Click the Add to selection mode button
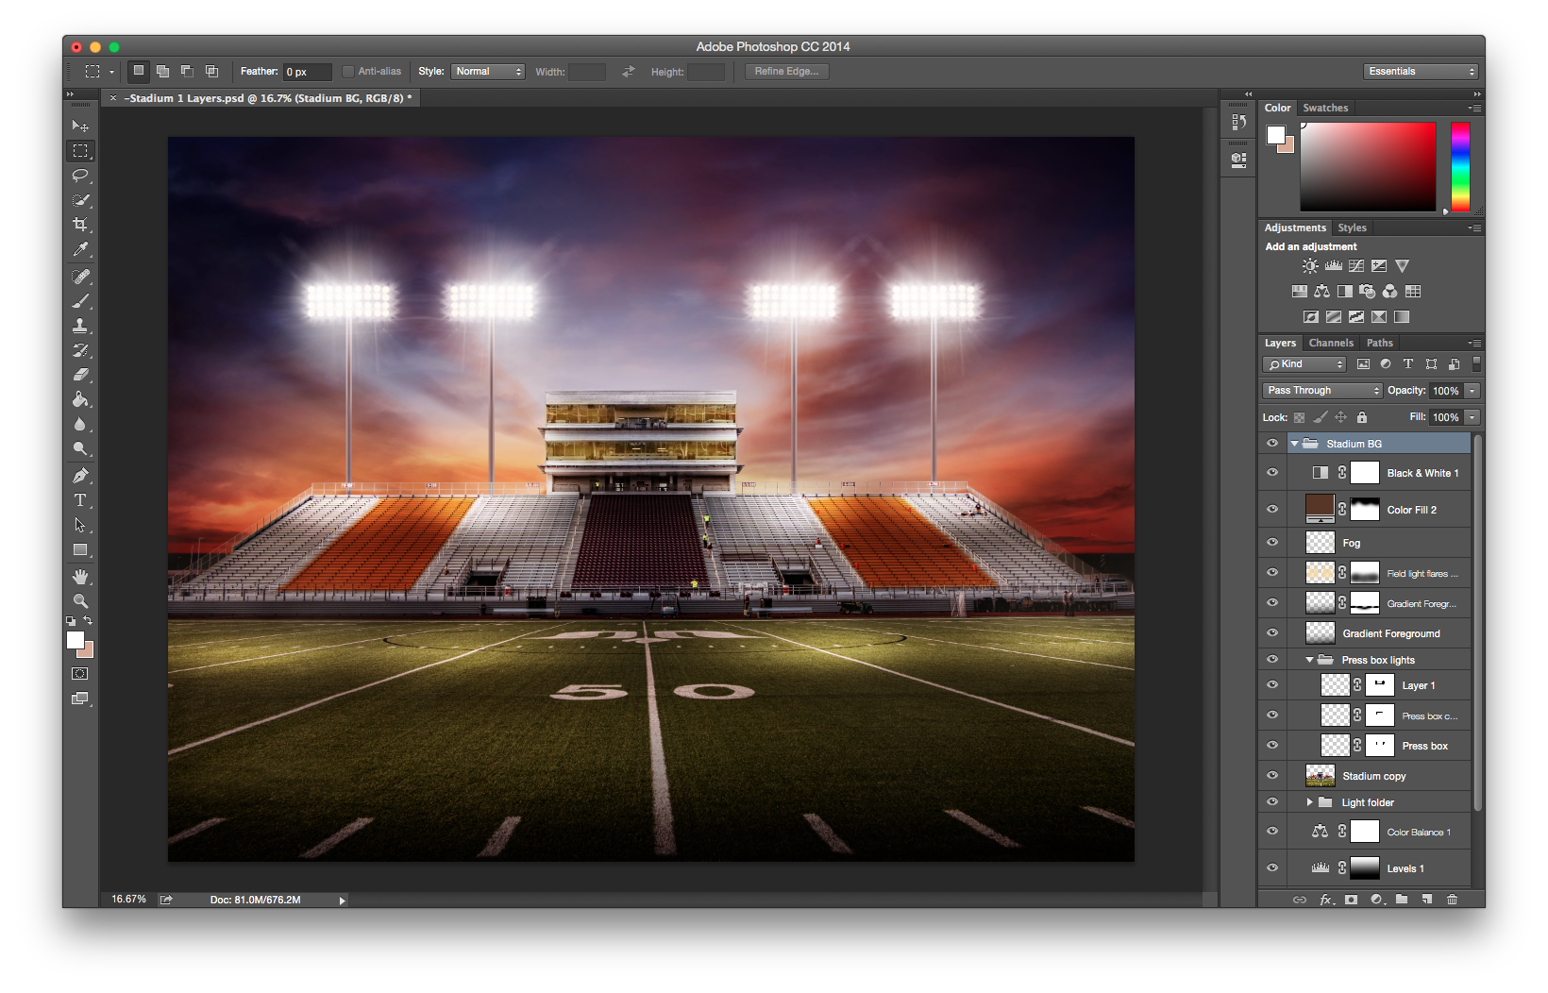This screenshot has height=993, width=1548. pos(162,72)
